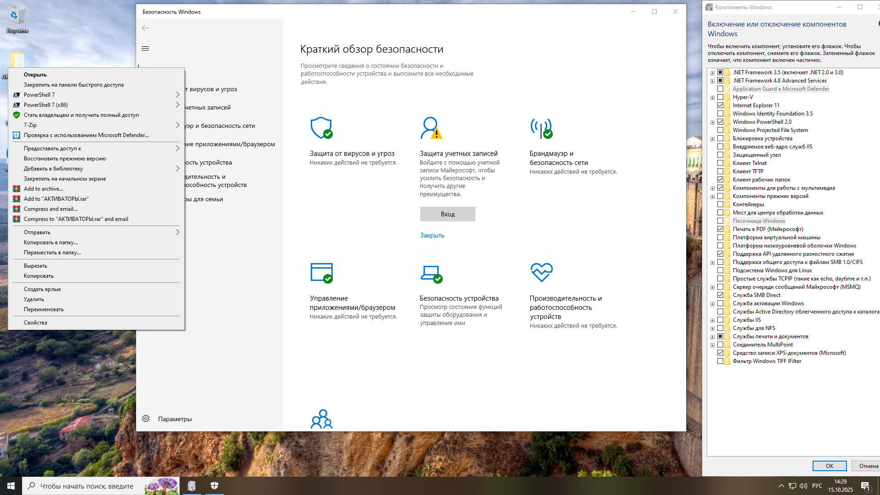Image resolution: width=880 pixels, height=495 pixels.
Task: Expand the .NET Framework 3.5 tree node
Action: 712,73
